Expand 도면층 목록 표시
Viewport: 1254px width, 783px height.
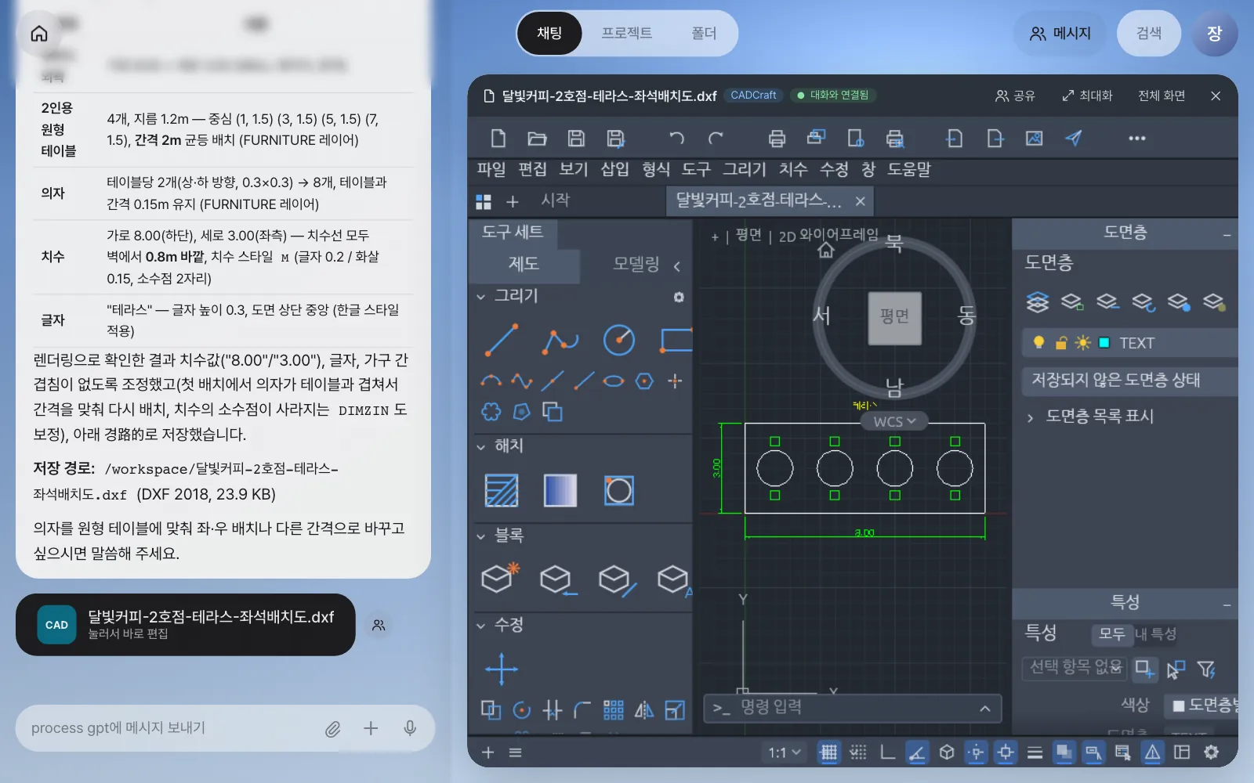point(1030,417)
